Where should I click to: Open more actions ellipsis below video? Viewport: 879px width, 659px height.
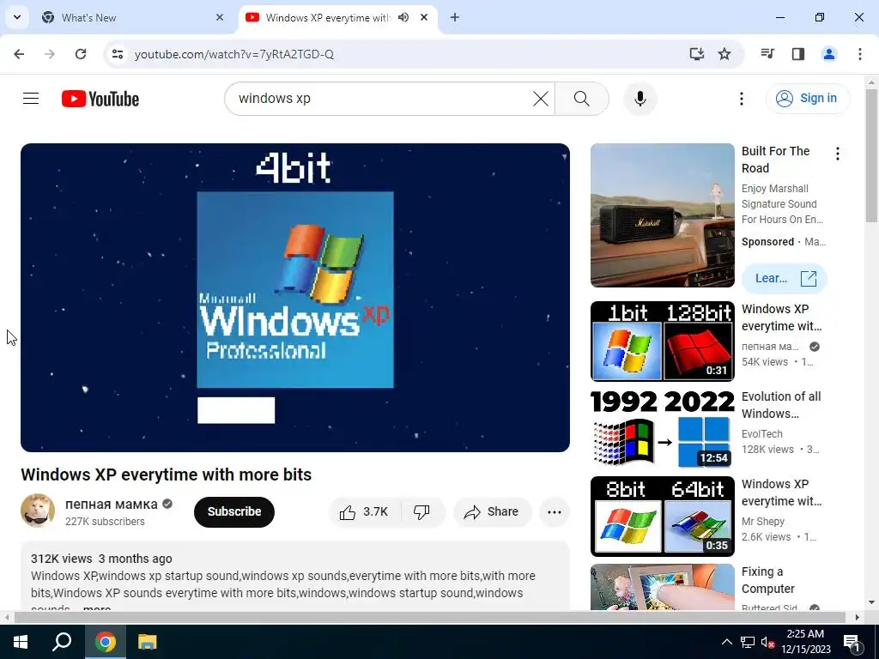click(x=554, y=511)
